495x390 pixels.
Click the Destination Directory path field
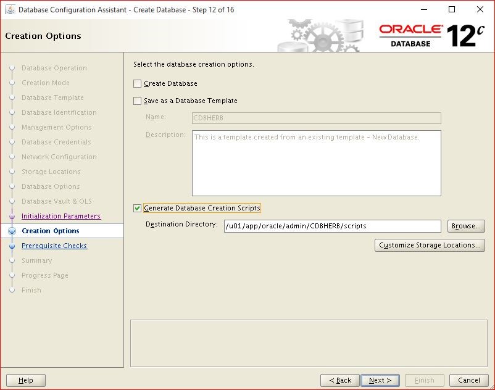point(332,226)
